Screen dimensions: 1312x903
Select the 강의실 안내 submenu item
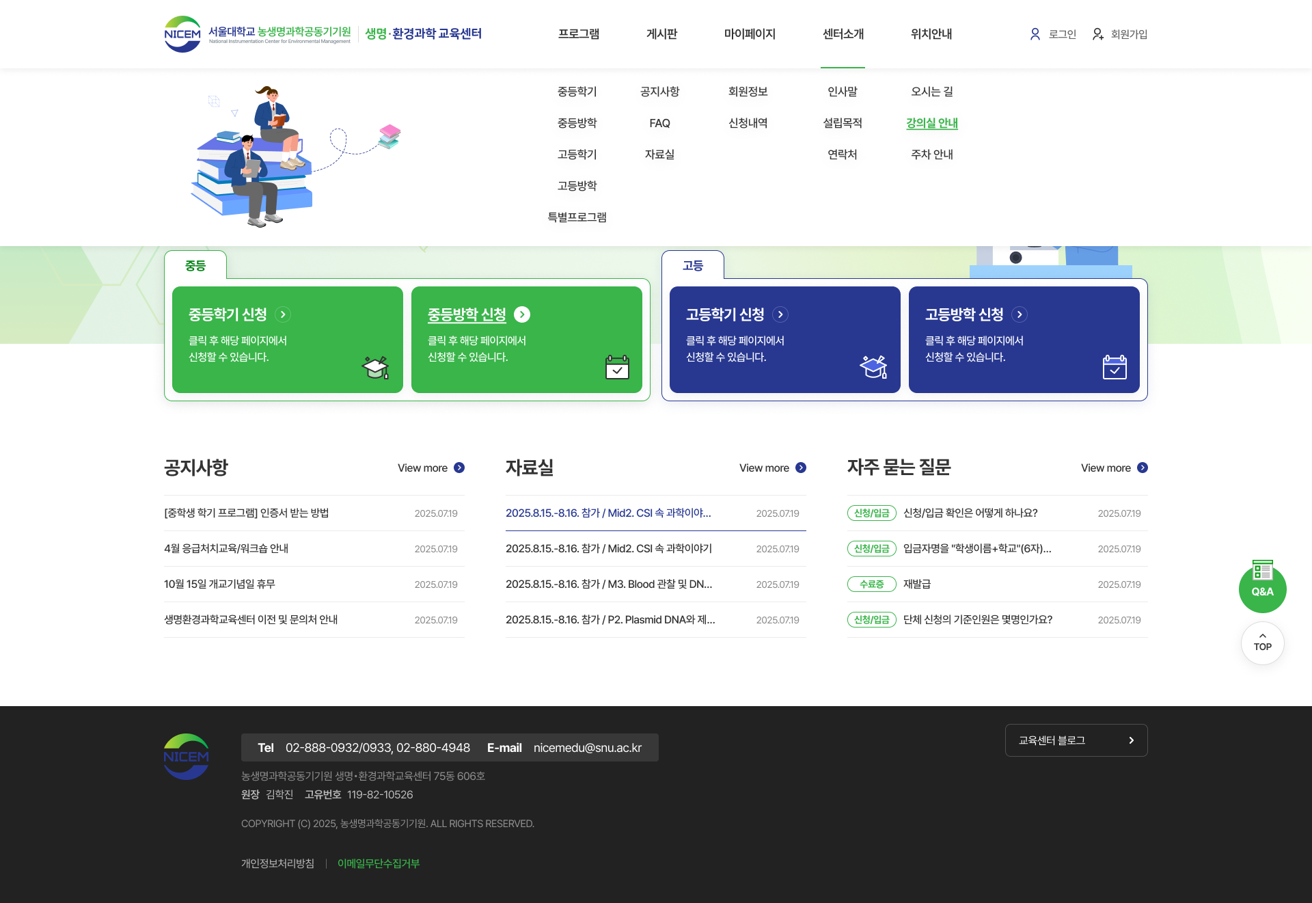931,123
